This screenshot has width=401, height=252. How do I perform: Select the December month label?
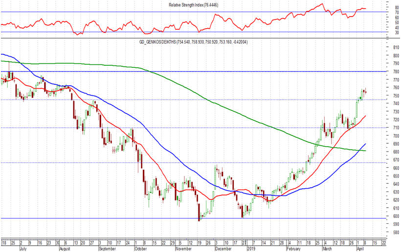tap(223, 249)
